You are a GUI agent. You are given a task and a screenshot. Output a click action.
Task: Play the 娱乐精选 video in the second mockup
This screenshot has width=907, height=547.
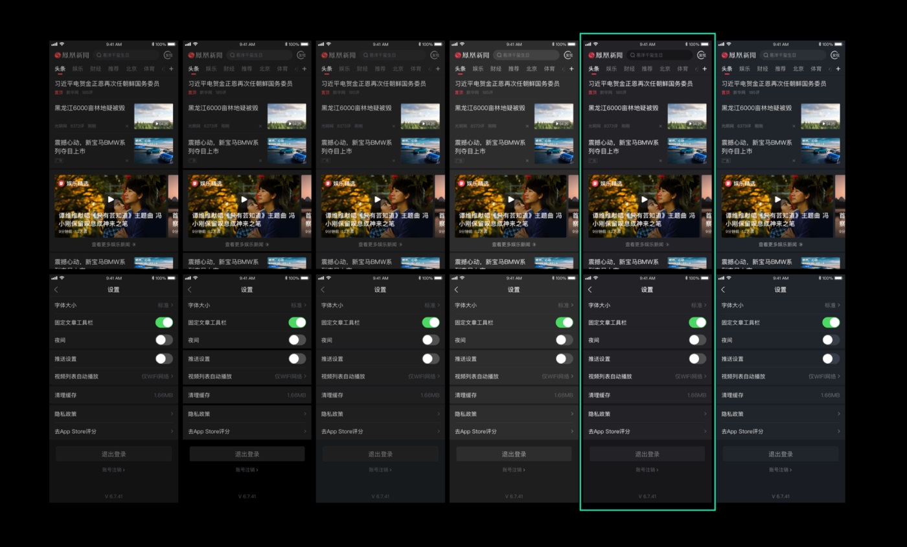click(x=244, y=199)
